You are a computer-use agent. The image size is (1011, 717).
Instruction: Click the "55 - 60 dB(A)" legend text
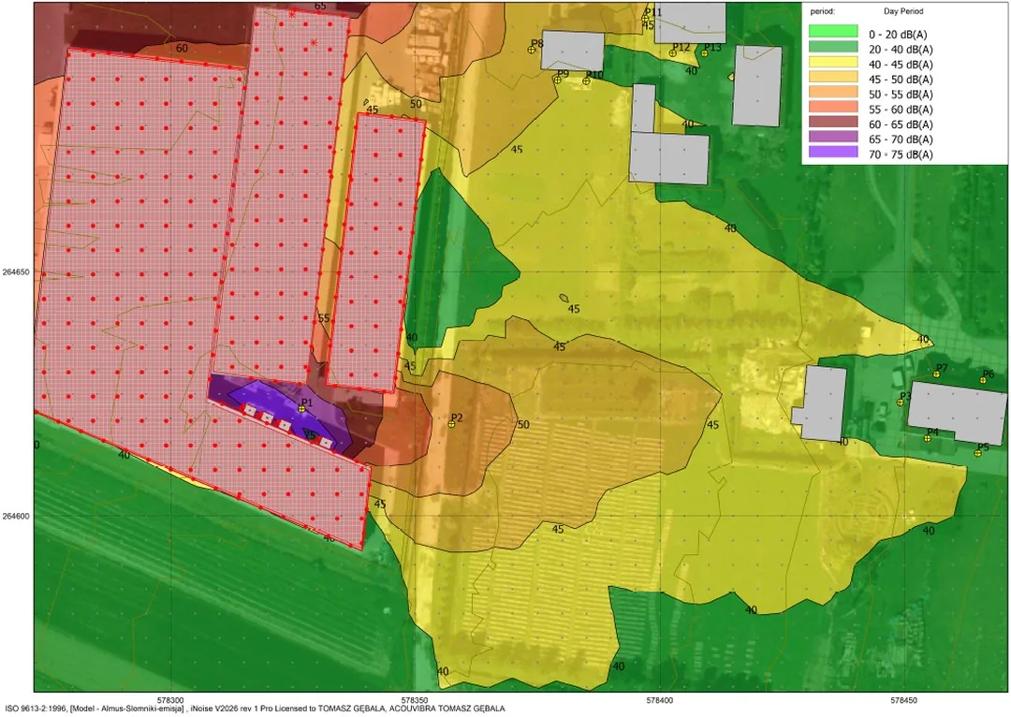tap(901, 110)
